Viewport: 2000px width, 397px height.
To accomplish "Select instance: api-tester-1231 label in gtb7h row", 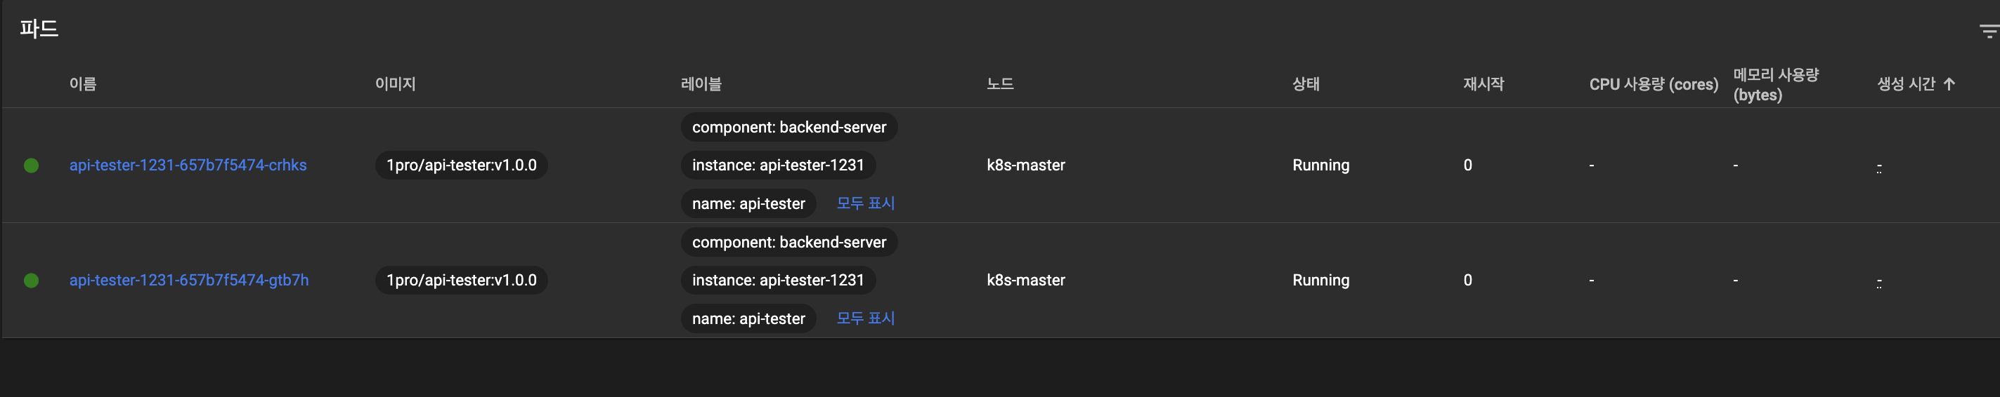I will (x=778, y=280).
